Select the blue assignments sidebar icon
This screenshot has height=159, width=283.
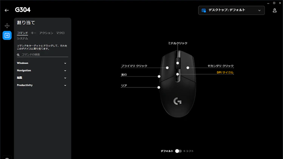tap(7, 35)
